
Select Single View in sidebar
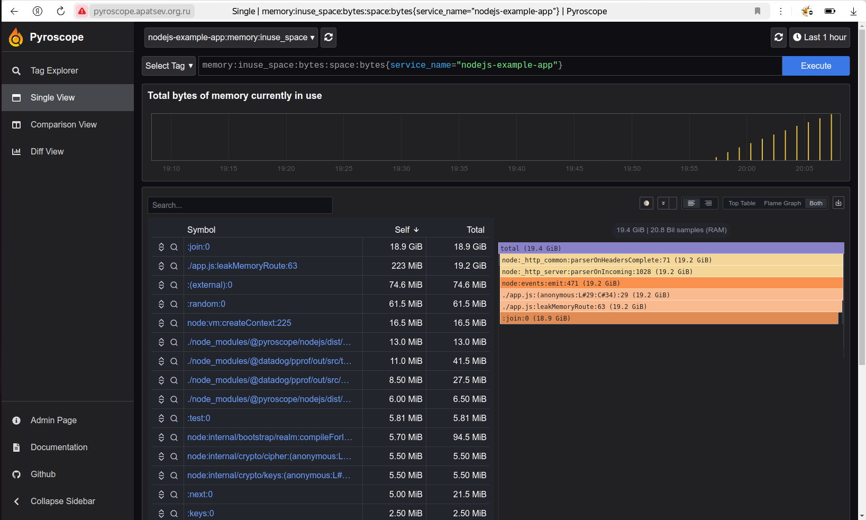click(68, 97)
